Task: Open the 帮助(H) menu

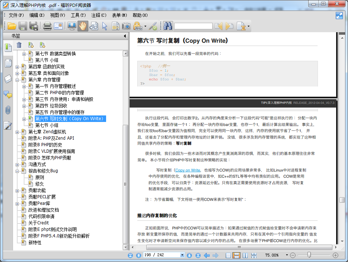Action: point(140,15)
